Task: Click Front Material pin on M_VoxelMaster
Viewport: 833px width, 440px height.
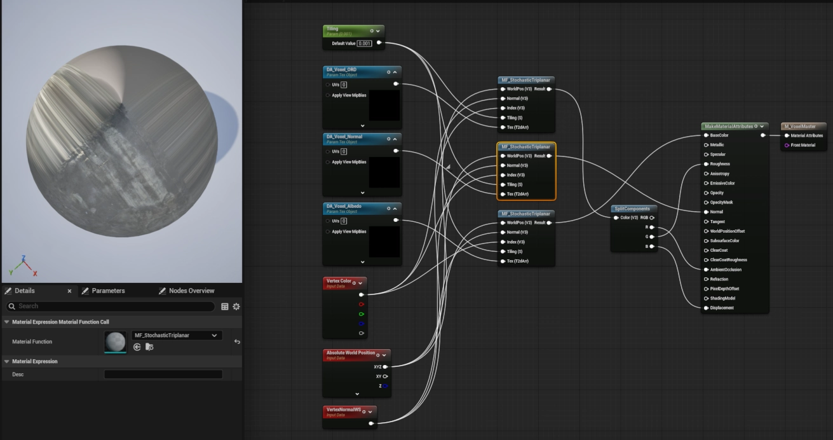Action: point(787,146)
